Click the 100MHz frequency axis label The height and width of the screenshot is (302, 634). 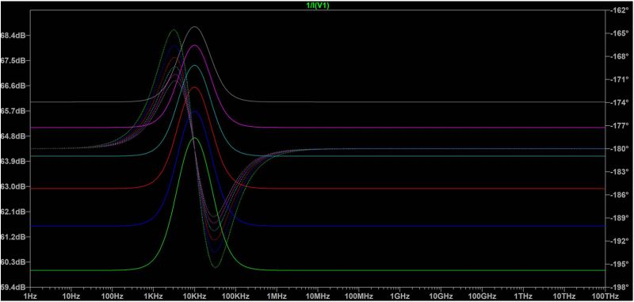pos(359,296)
